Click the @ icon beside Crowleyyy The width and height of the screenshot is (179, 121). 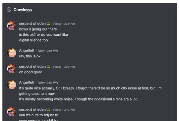pyautogui.click(x=9, y=10)
